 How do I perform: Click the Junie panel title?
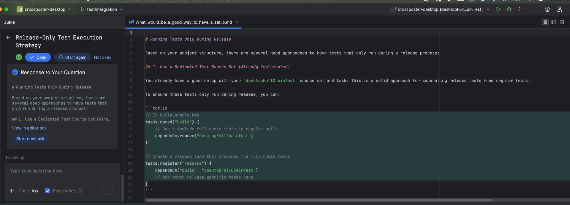tap(9, 22)
